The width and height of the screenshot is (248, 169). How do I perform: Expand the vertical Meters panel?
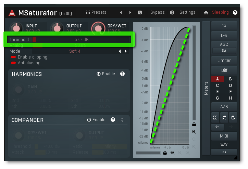click(206, 88)
